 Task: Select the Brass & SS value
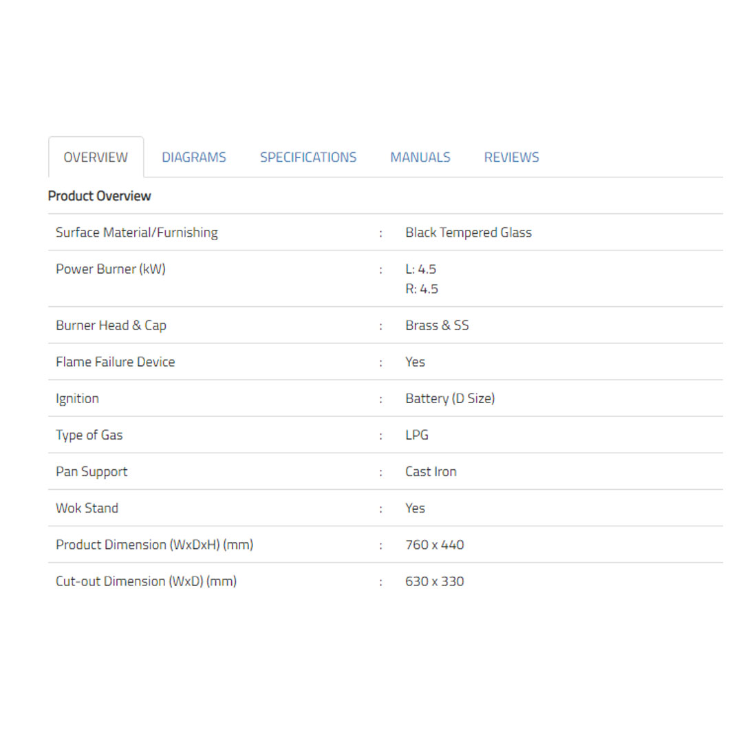437,325
